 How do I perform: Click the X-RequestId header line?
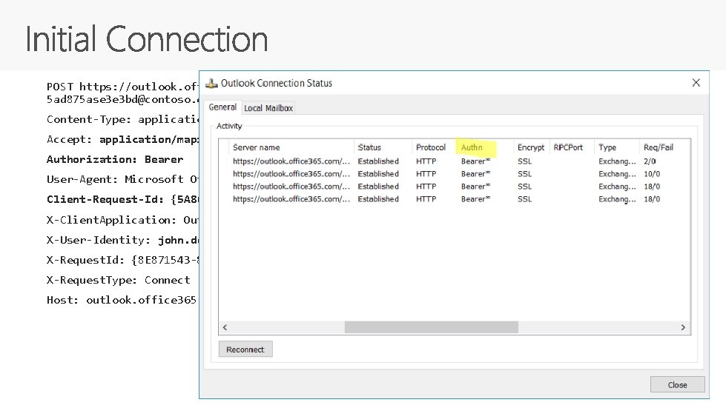point(122,260)
